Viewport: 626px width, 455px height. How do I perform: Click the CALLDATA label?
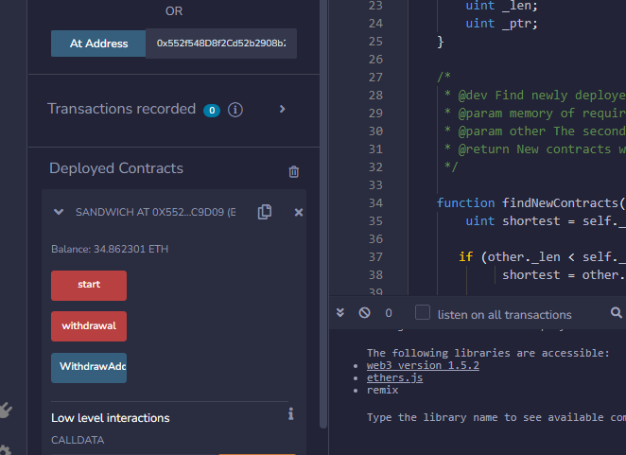pos(78,440)
